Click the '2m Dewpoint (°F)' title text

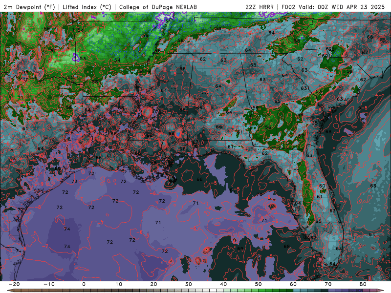[29, 7]
